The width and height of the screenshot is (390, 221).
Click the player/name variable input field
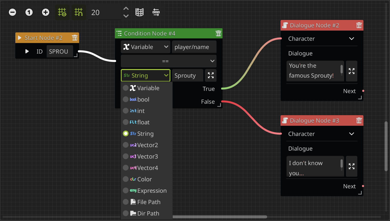point(194,47)
